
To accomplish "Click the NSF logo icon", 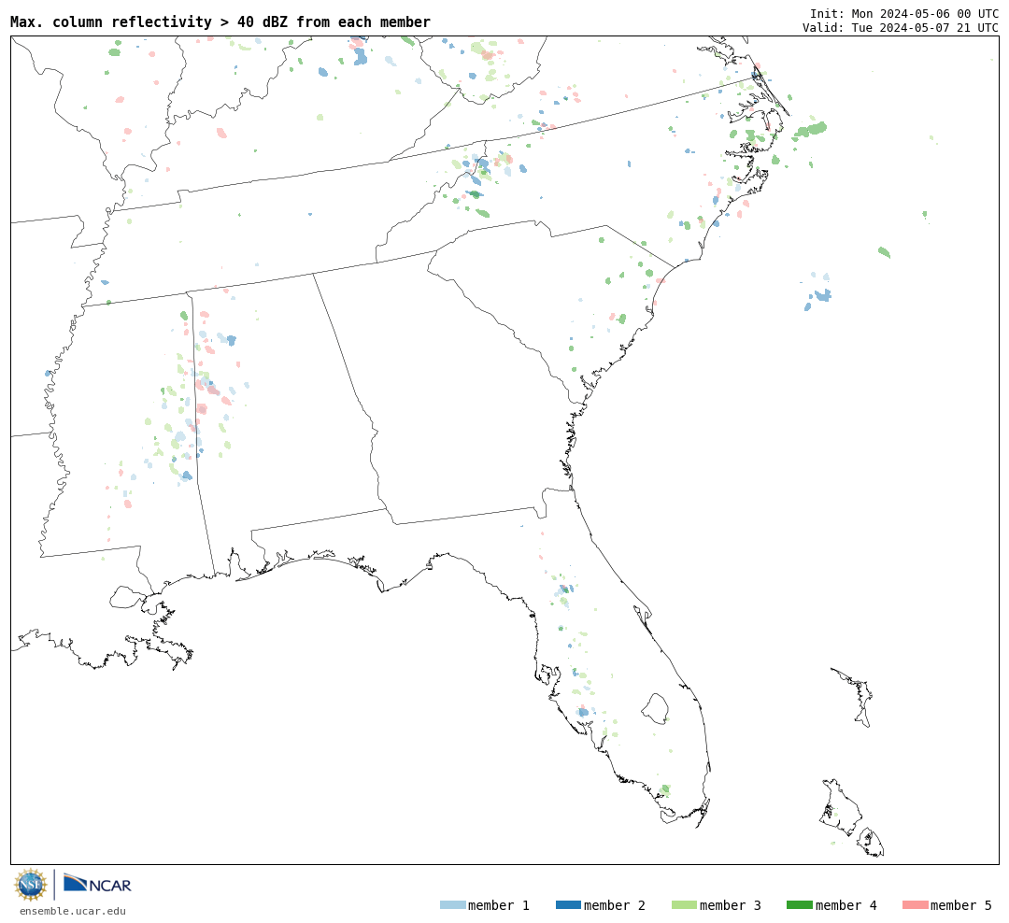I will [31, 885].
